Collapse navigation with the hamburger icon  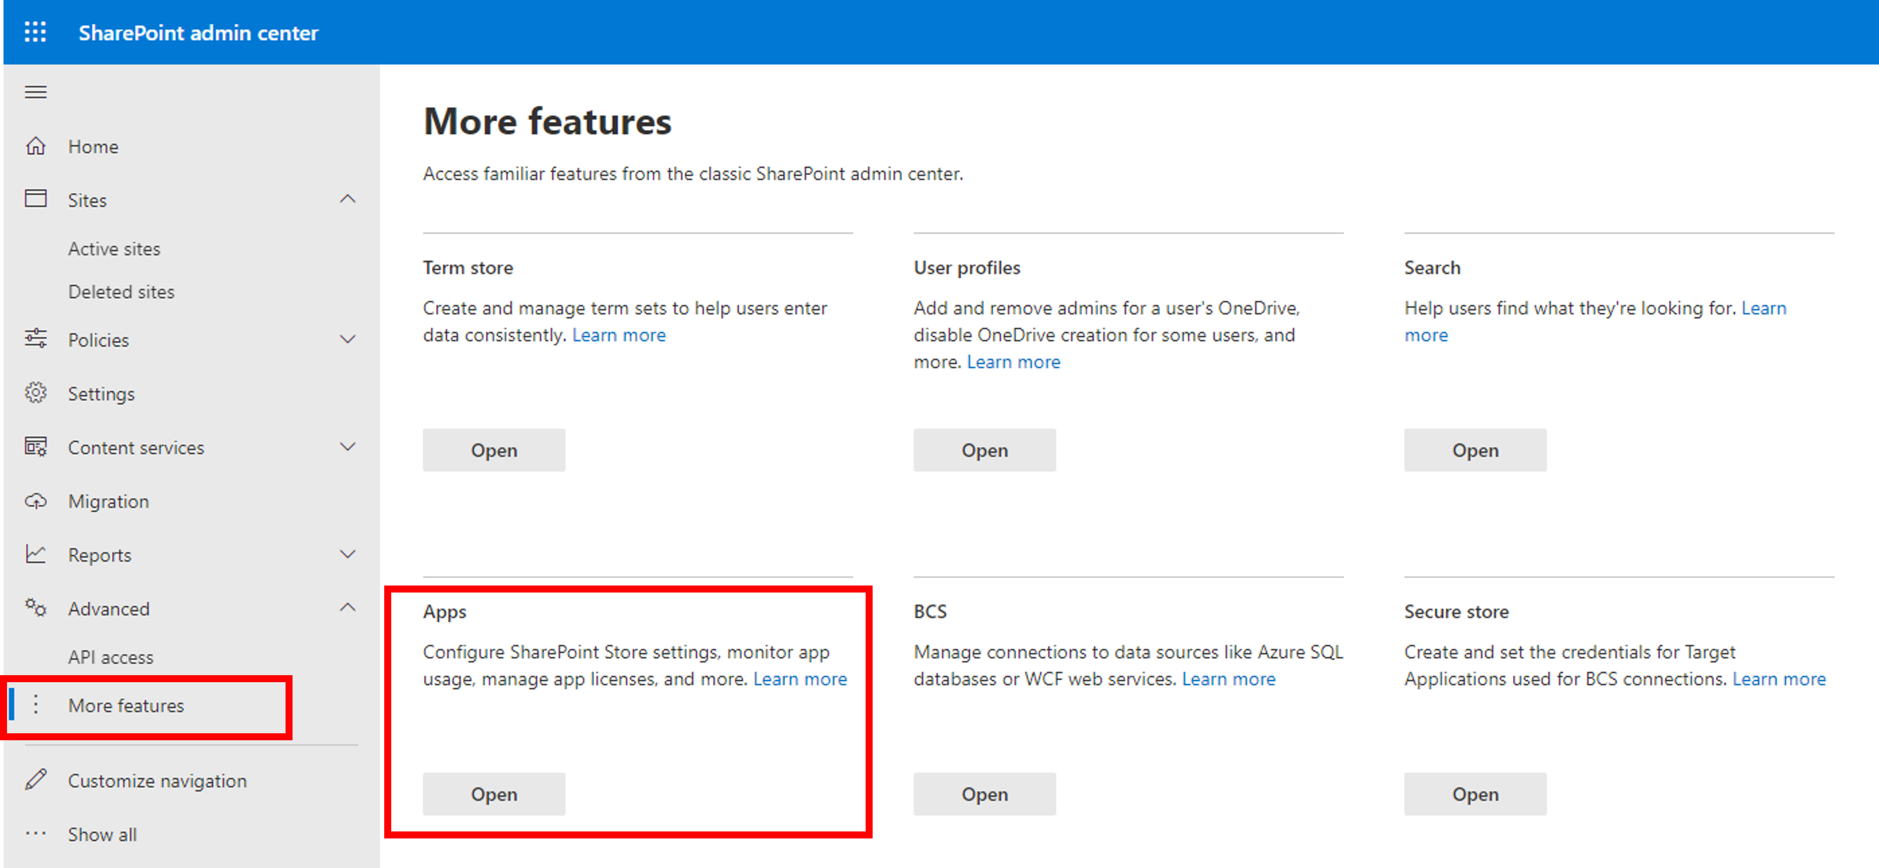pos(36,92)
